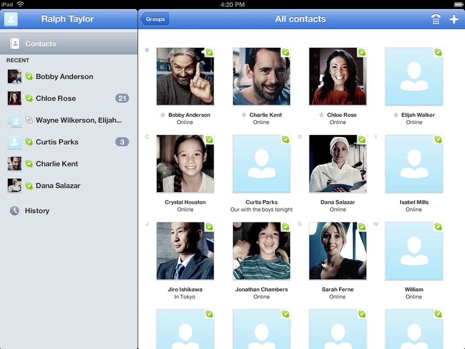The image size is (465, 349).
Task: Switch to the All contacts header title
Action: pos(300,19)
